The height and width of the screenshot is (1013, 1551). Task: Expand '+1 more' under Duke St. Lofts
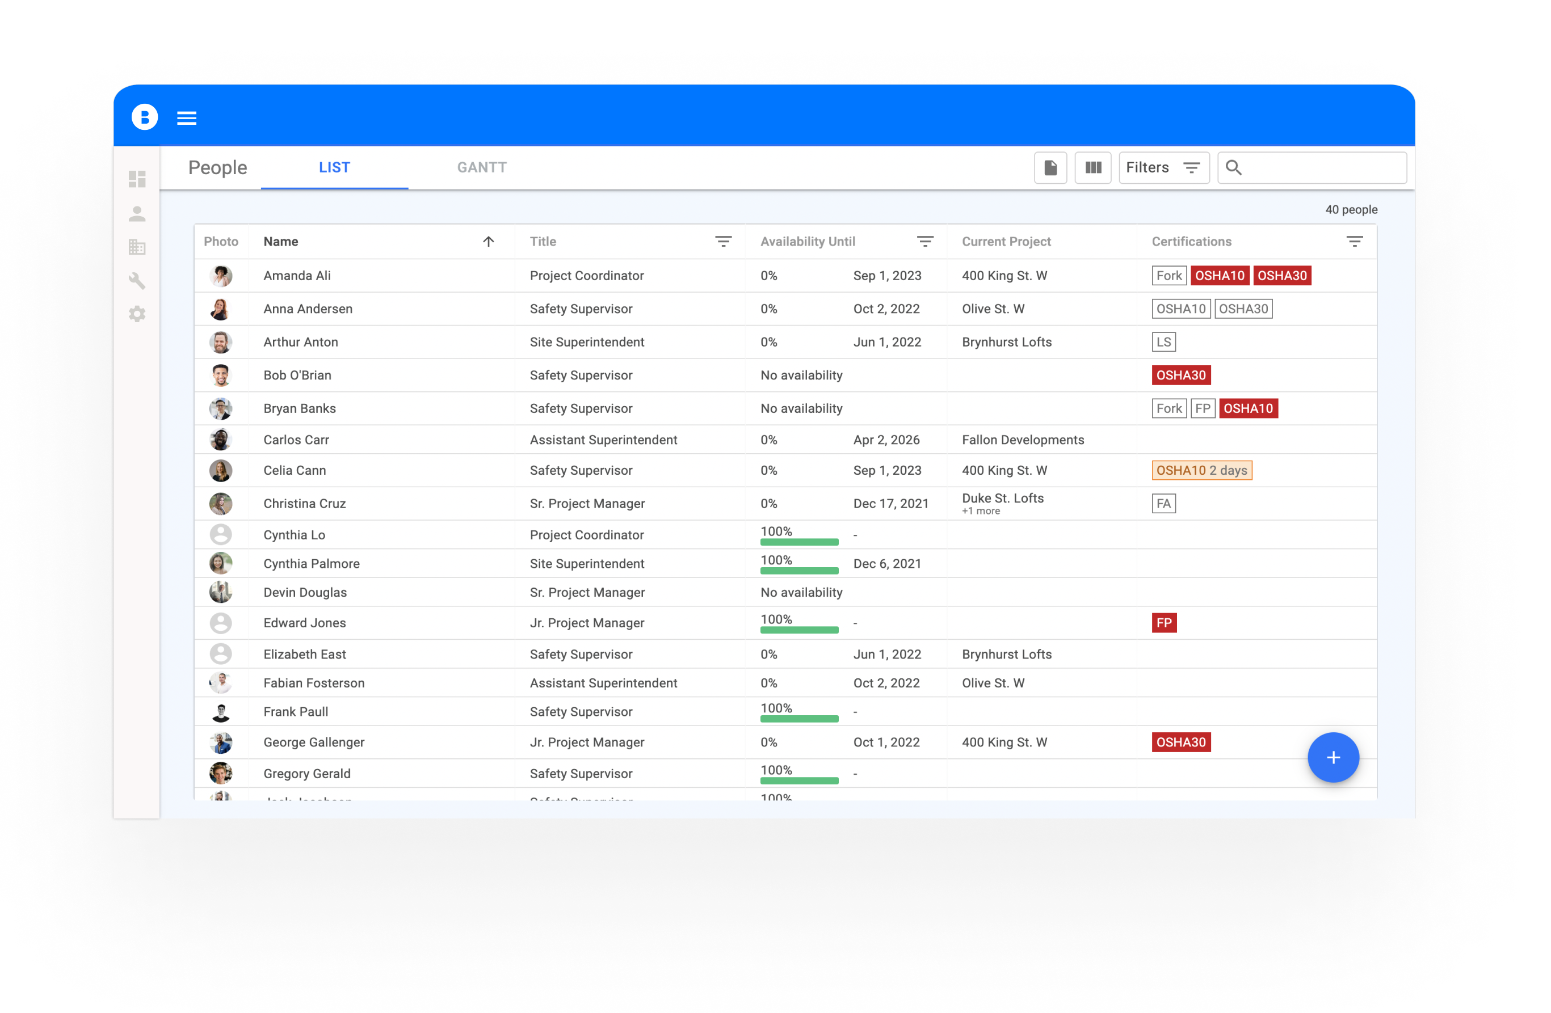point(980,510)
